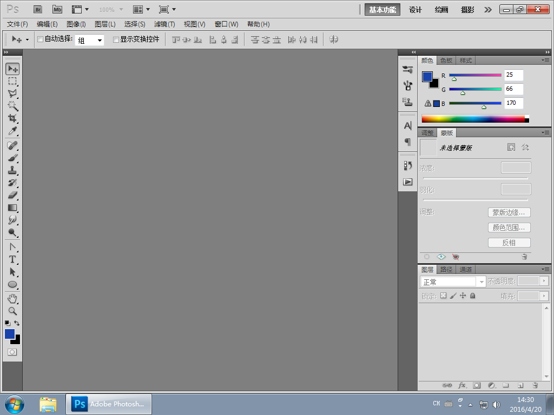Click the toolbox foreground color swatch
Image resolution: width=554 pixels, height=415 pixels.
10,333
